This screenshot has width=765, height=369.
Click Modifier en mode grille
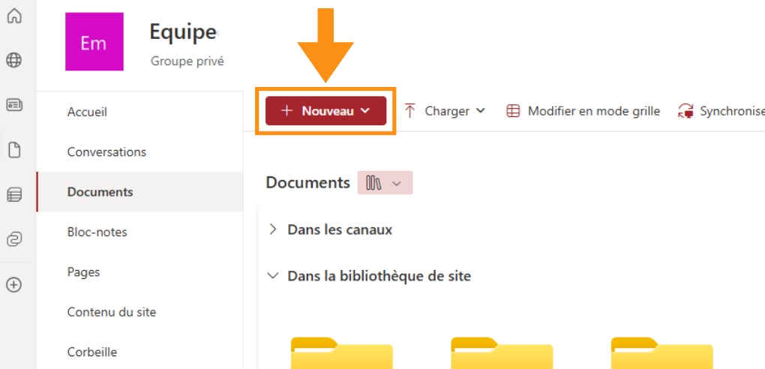[583, 111]
